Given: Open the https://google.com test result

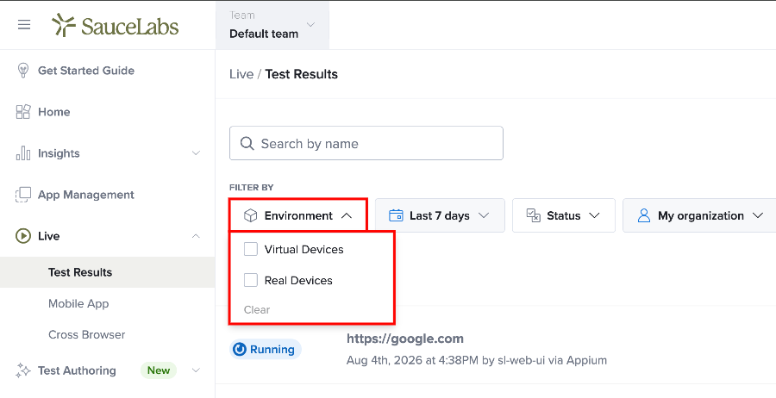Looking at the screenshot, I should (x=405, y=339).
